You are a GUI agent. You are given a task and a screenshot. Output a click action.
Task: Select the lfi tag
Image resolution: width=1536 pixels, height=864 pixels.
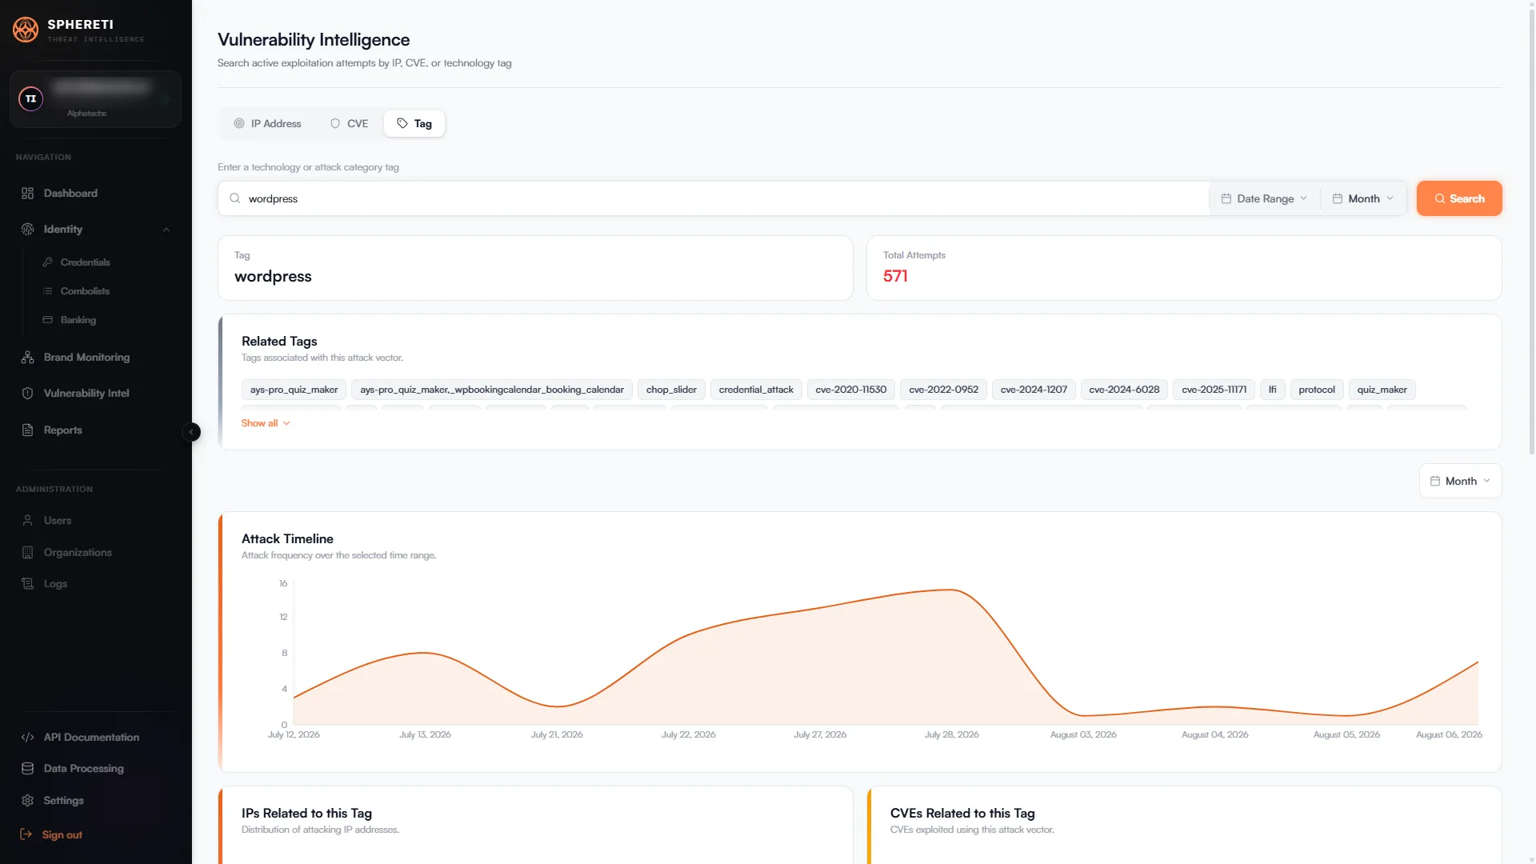1273,390
